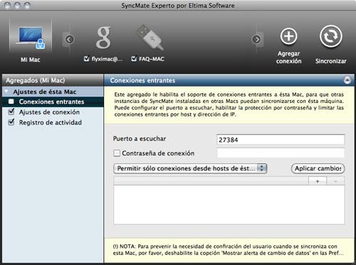Collapse the Conexiones entrantes panel header arrow
The width and height of the screenshot is (356, 265).
[x=347, y=80]
